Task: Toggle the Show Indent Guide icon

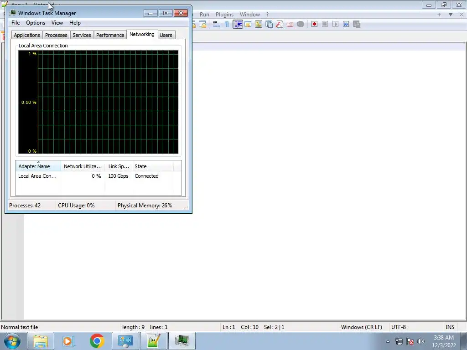Action: [x=238, y=24]
